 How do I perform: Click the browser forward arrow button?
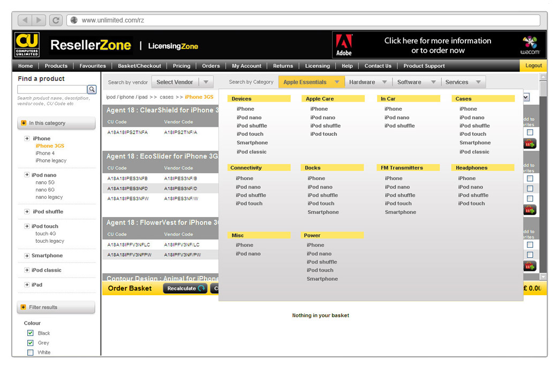pos(39,20)
